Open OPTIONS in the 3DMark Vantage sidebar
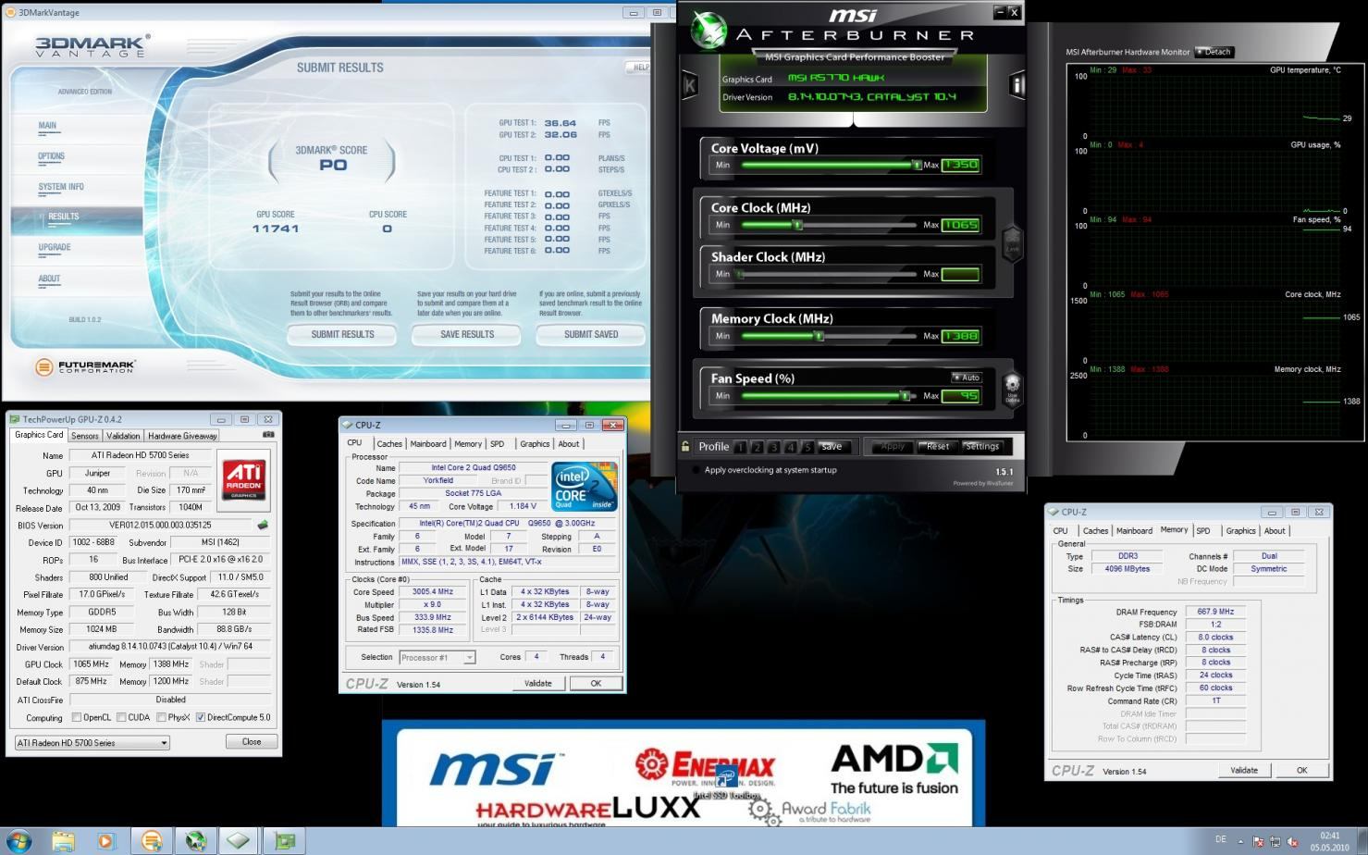 [x=52, y=156]
